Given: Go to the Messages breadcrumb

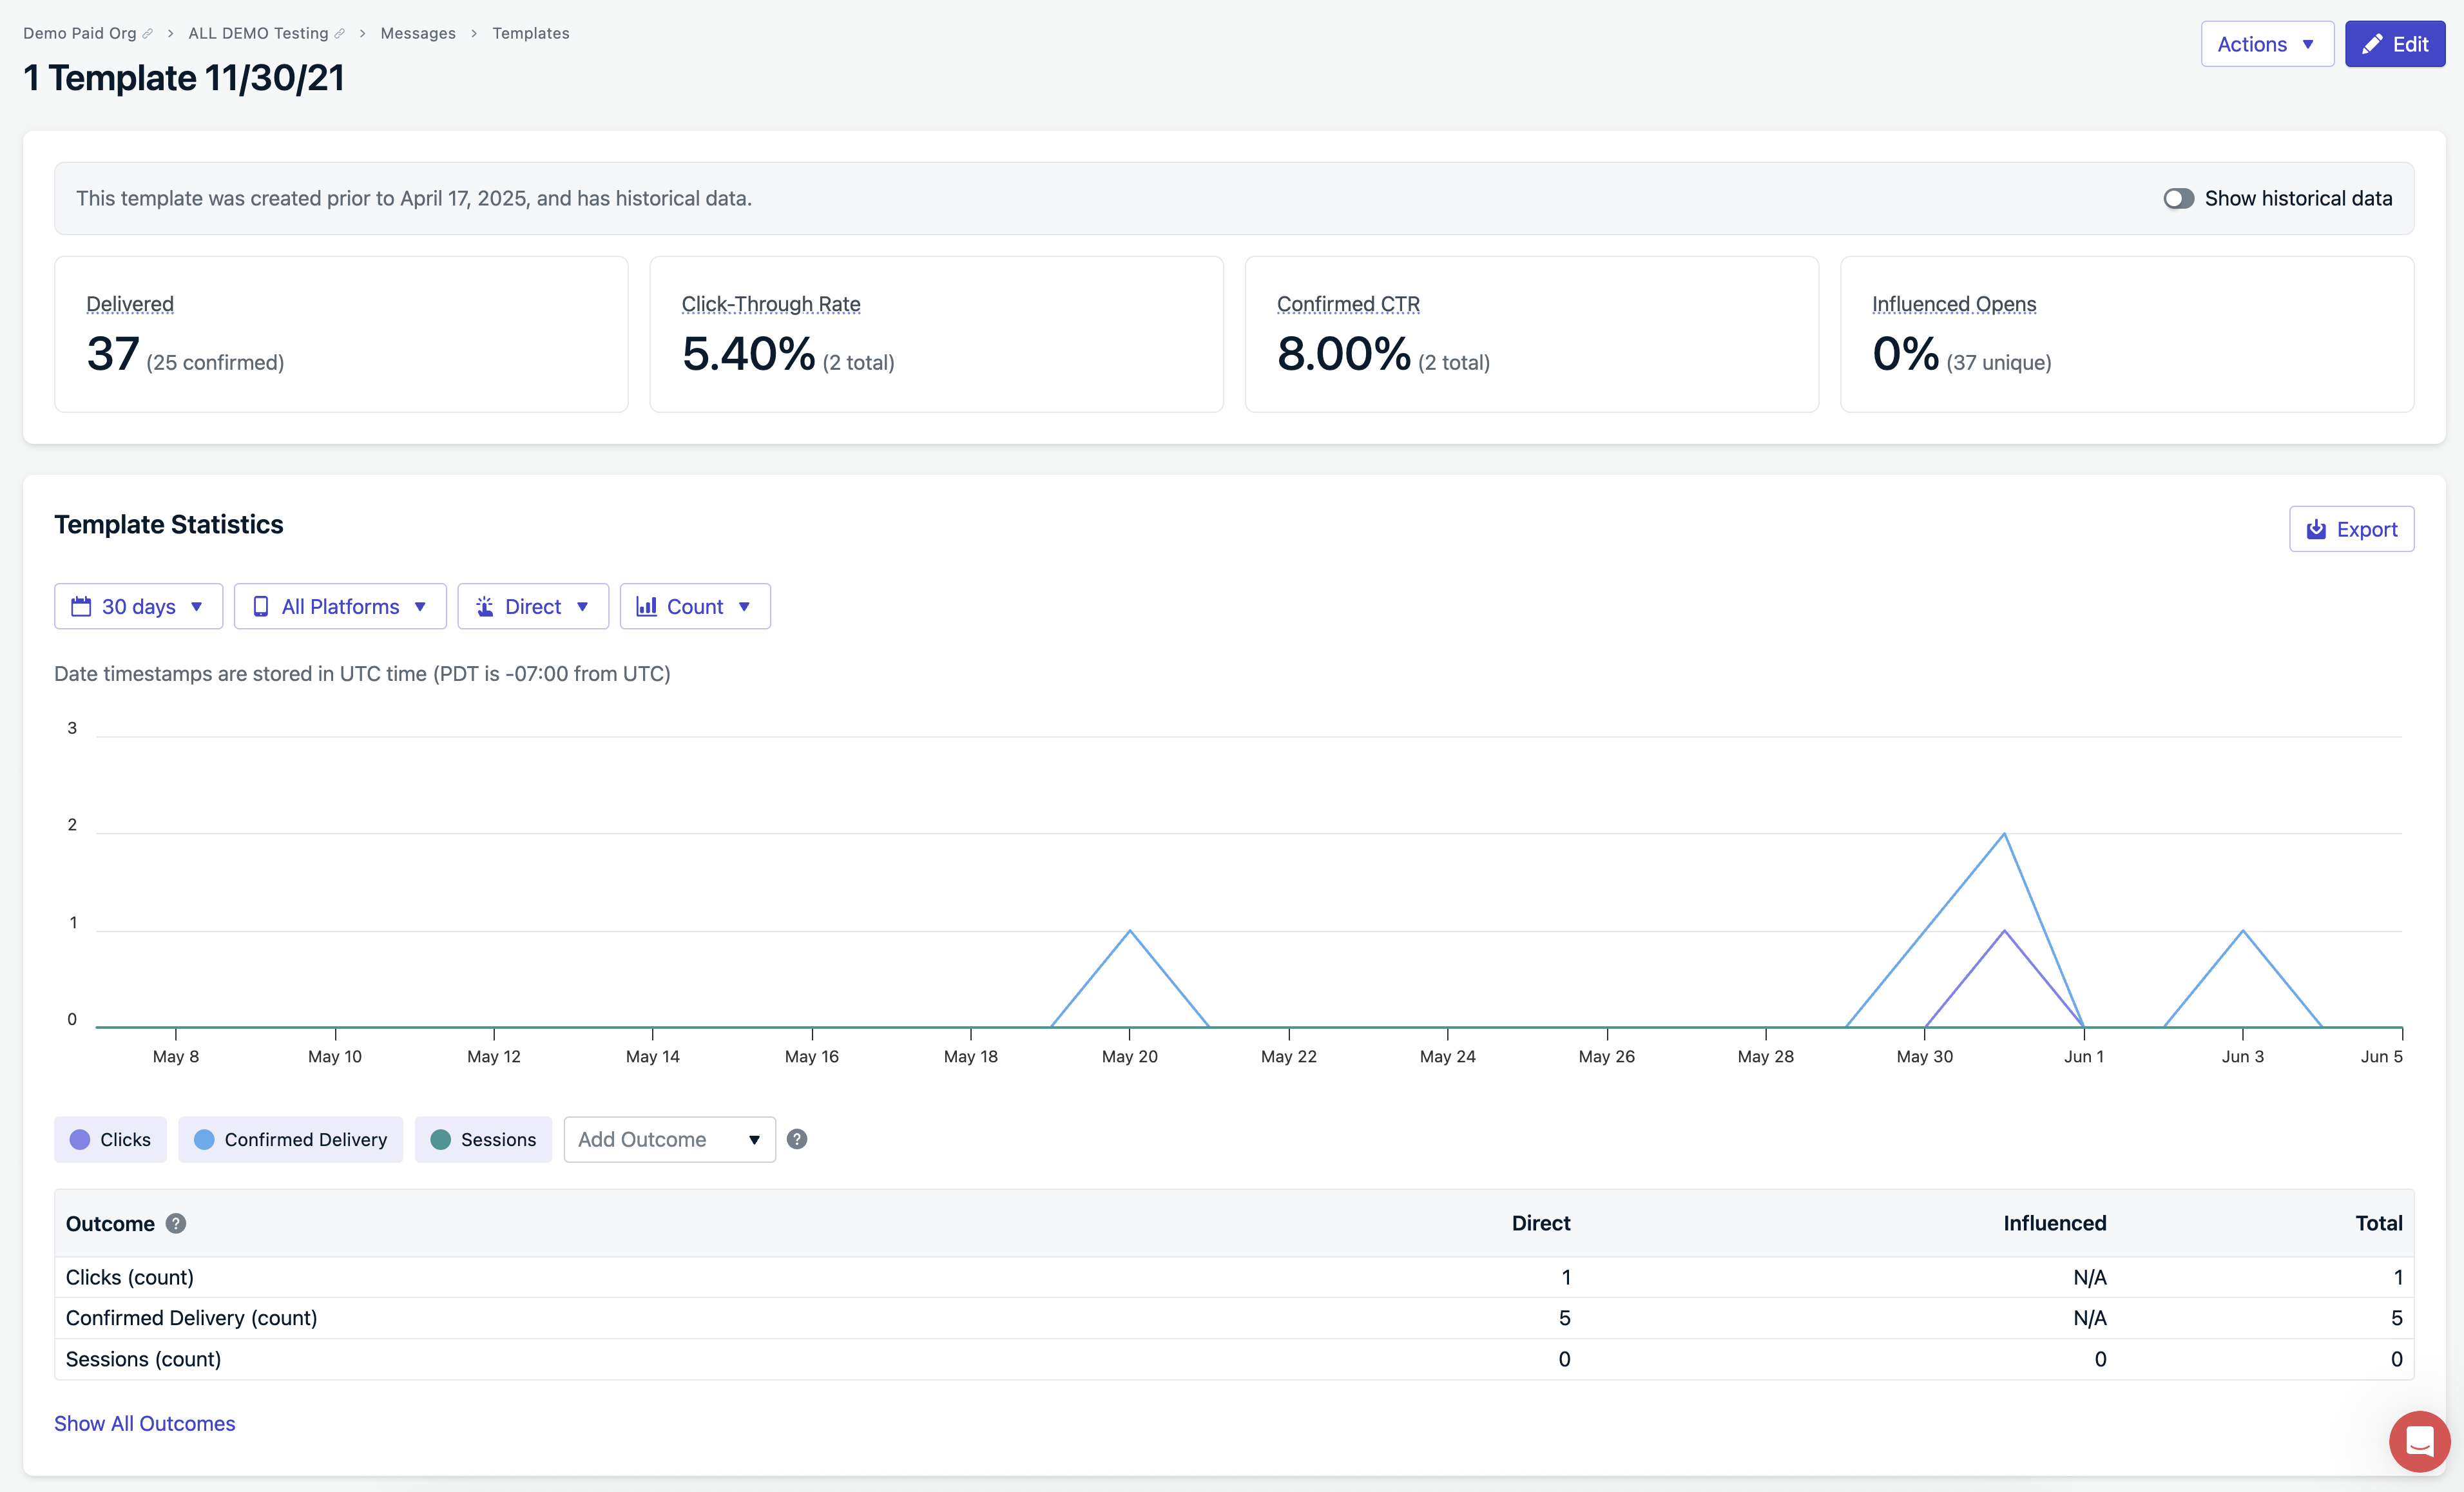Looking at the screenshot, I should 417,33.
